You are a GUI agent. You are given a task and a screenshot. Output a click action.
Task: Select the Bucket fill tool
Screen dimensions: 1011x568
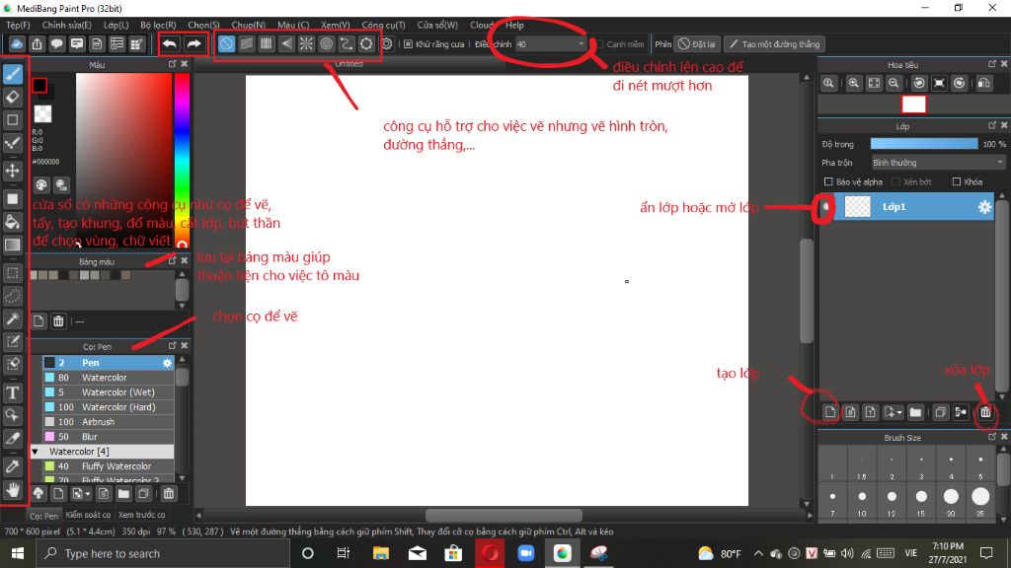tap(13, 222)
